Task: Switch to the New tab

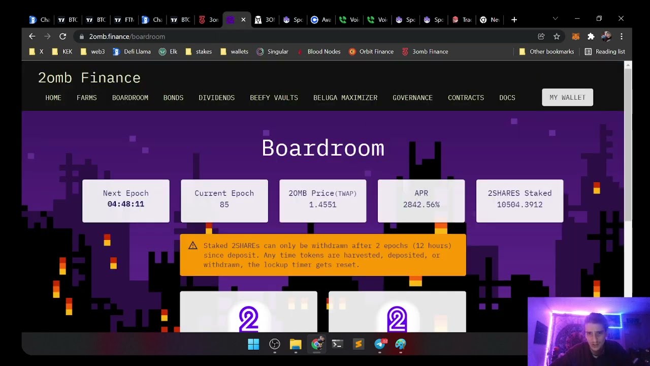Action: point(490,20)
